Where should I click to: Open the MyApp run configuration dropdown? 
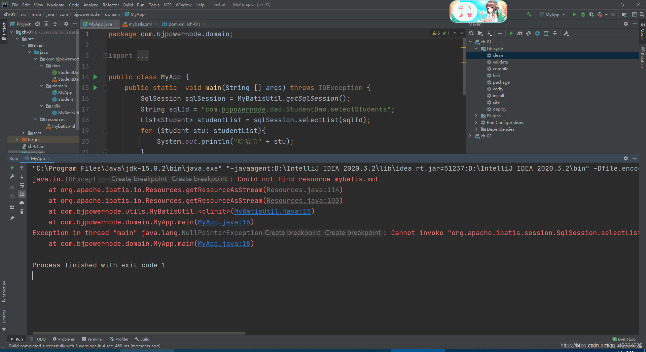coord(552,14)
